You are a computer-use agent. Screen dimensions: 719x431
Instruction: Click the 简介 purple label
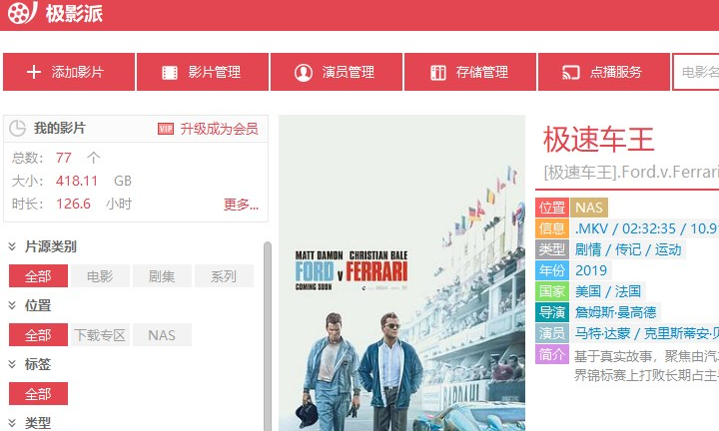[552, 354]
